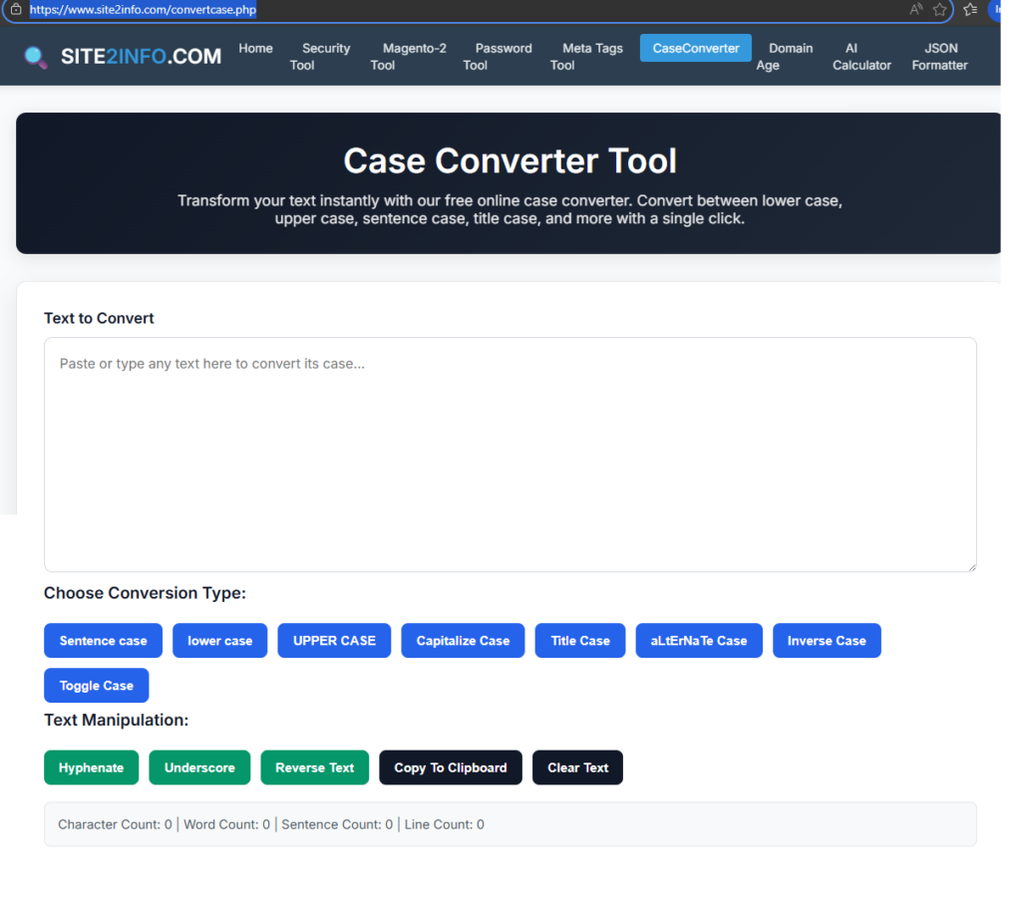The height and width of the screenshot is (900, 1021).
Task: Click the Toggle Case button
Action: tap(96, 686)
